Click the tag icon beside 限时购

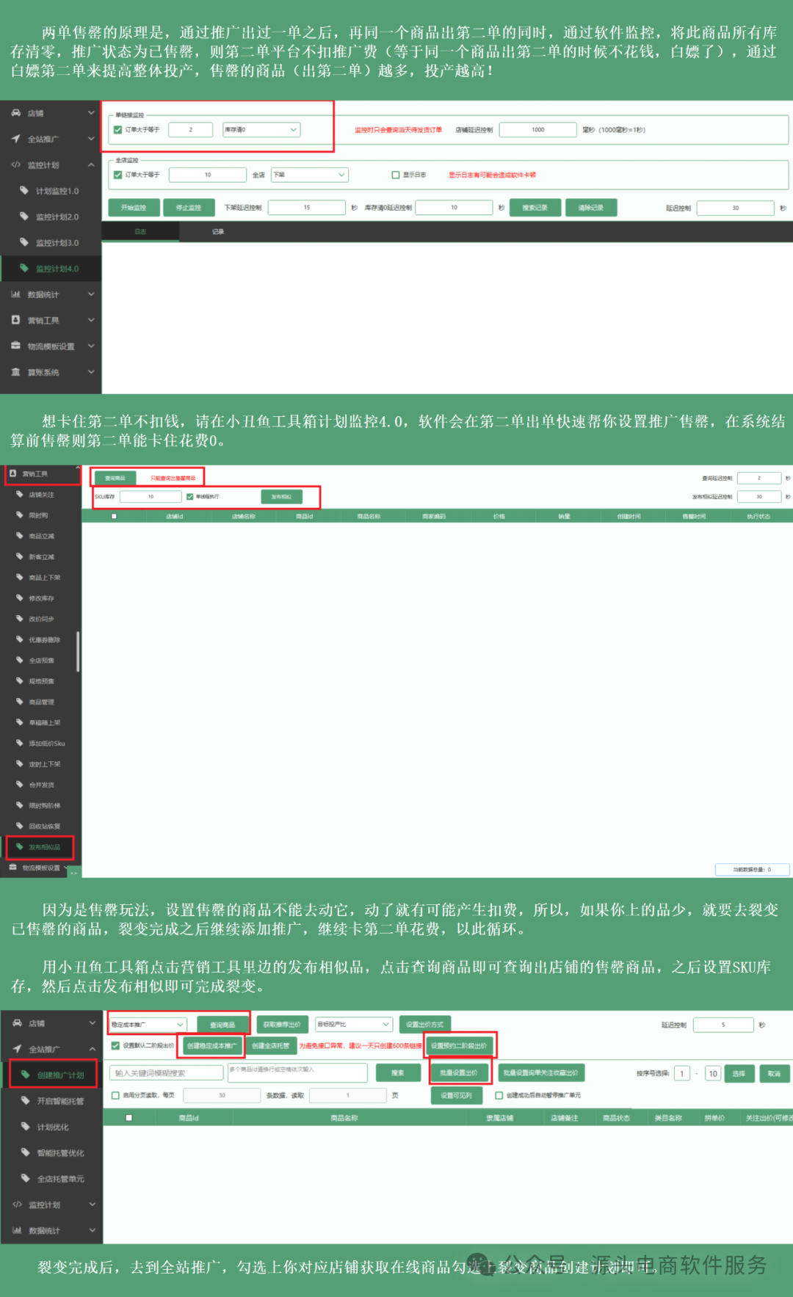click(x=20, y=515)
